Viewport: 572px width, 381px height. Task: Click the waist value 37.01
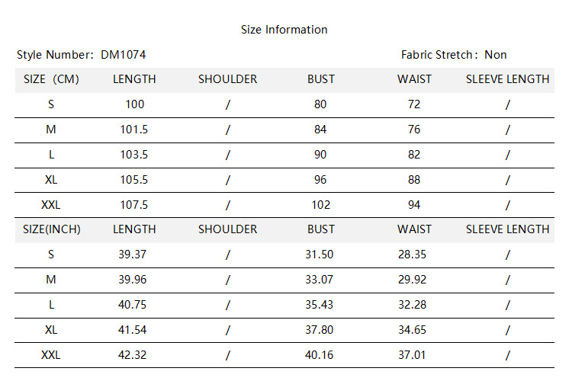413,355
